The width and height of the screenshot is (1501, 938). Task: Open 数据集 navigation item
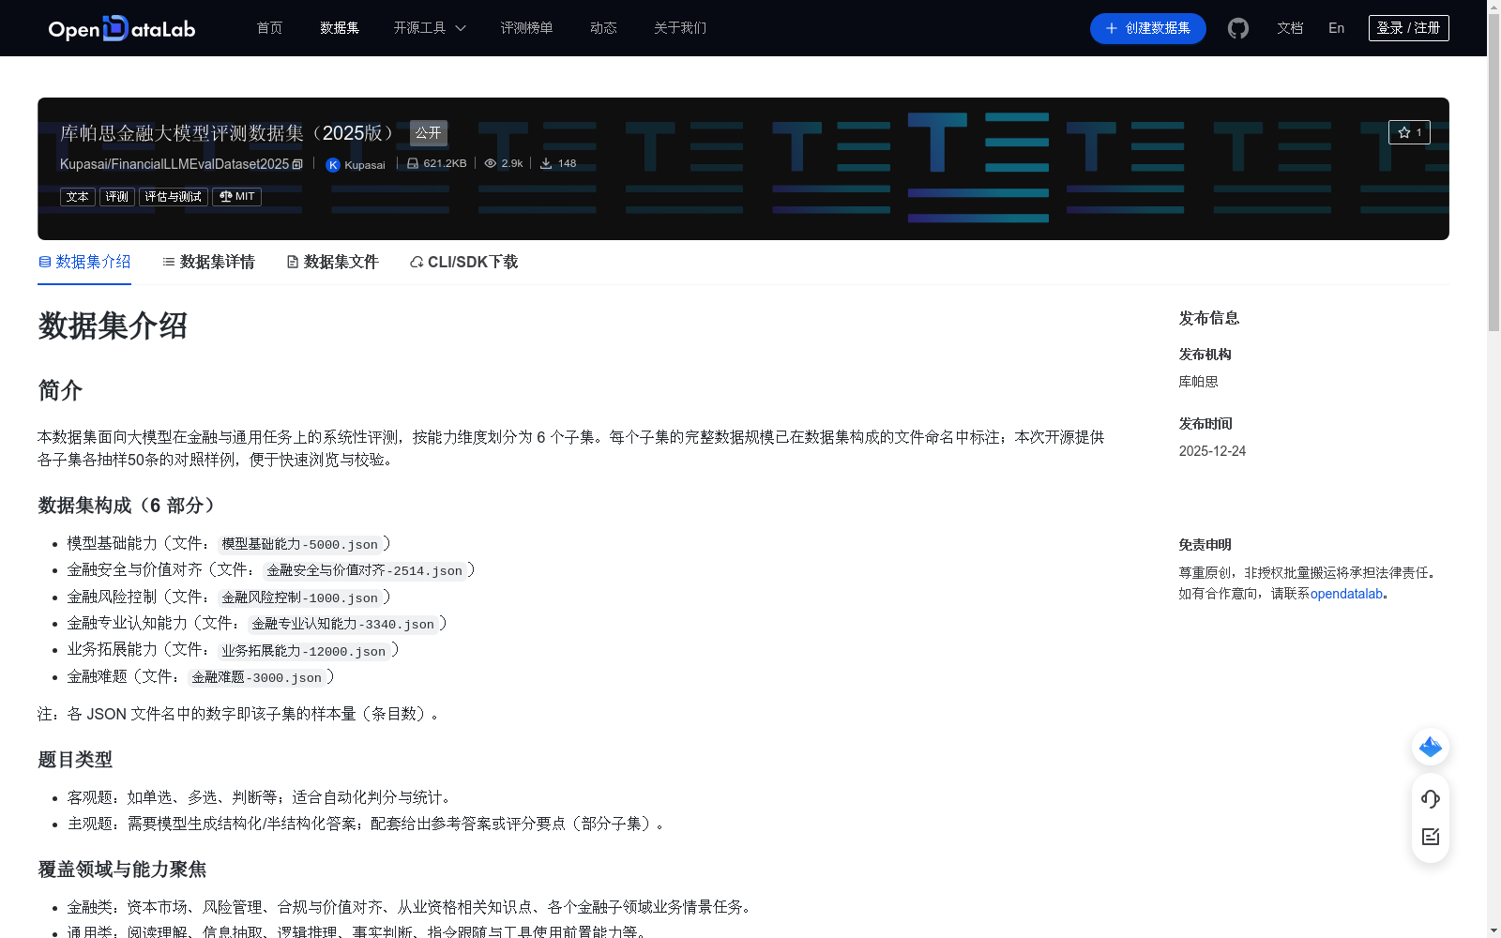pyautogui.click(x=340, y=28)
